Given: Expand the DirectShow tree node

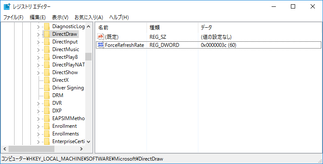Looking at the screenshot, I should [x=38, y=73].
